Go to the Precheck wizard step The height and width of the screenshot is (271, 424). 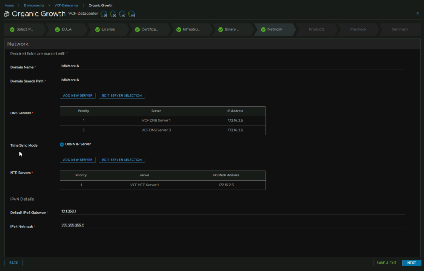click(x=358, y=29)
